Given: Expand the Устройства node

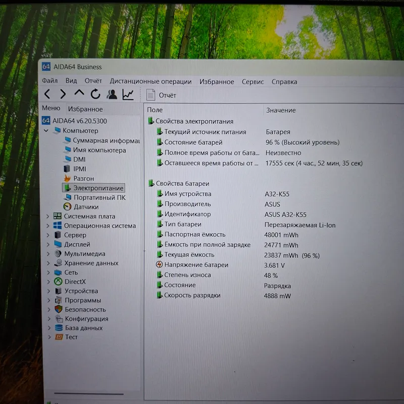Looking at the screenshot, I should coord(48,291).
